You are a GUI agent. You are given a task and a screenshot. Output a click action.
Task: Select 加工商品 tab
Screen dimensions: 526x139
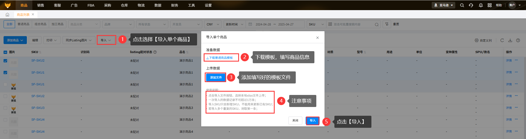click(x=57, y=24)
